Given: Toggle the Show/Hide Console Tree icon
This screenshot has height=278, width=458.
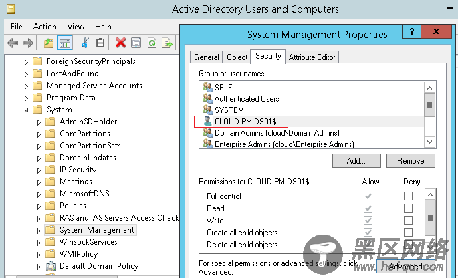Looking at the screenshot, I should (x=65, y=43).
